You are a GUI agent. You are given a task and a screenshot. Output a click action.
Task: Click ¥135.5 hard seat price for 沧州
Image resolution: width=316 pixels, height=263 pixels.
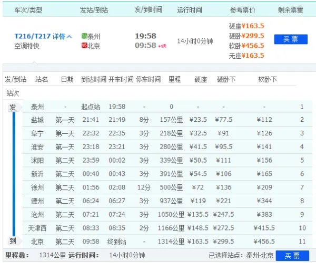[x=197, y=215]
